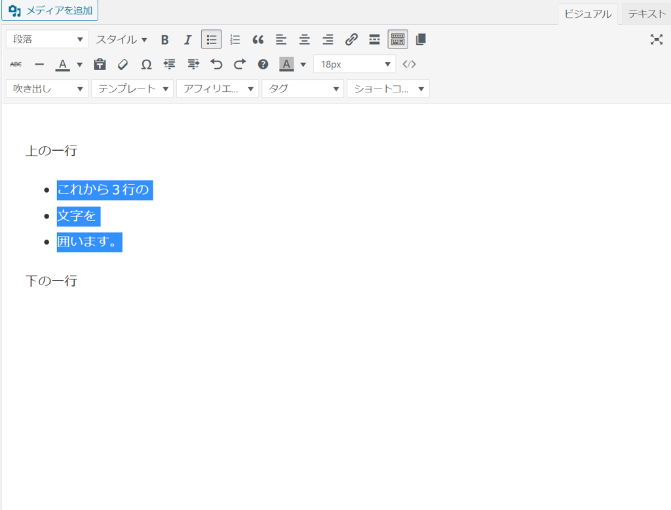Image resolution: width=671 pixels, height=510 pixels.
Task: Align text to the left
Action: coord(281,40)
